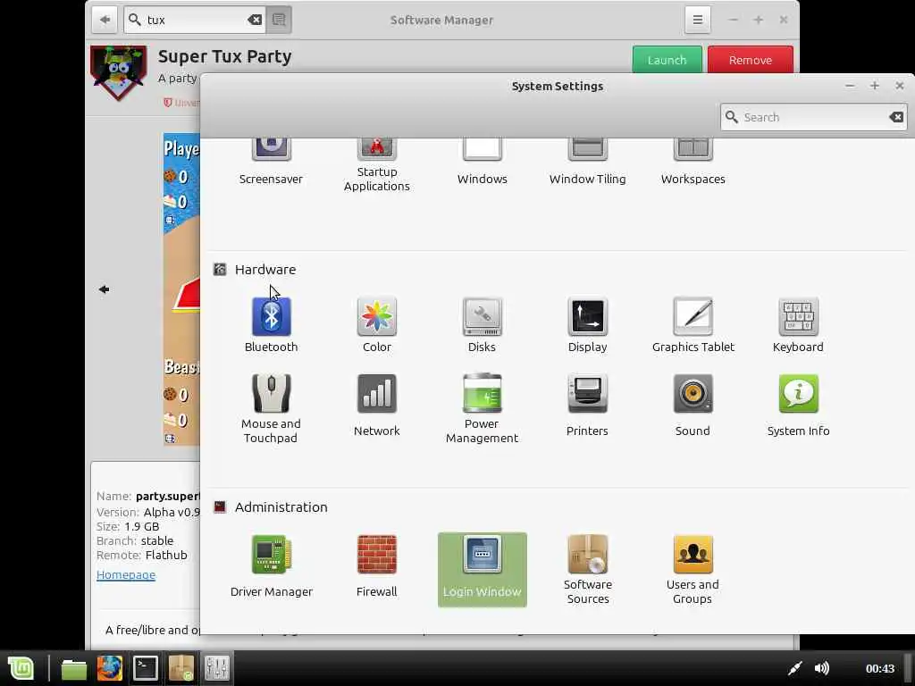Toggle search in descriptions button in Software Manager

point(279,20)
